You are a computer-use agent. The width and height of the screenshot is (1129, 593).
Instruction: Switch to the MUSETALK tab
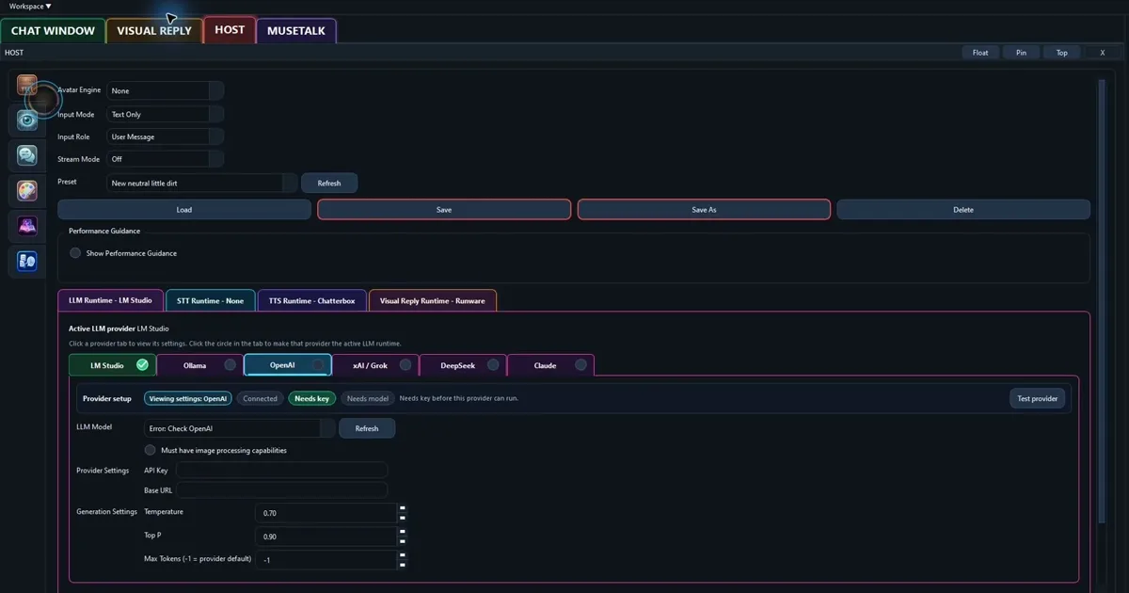click(x=296, y=30)
